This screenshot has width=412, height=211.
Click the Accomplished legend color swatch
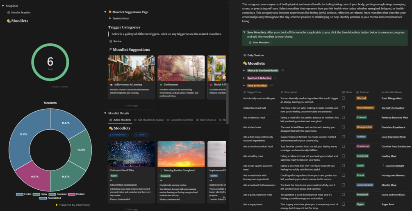coord(43,198)
